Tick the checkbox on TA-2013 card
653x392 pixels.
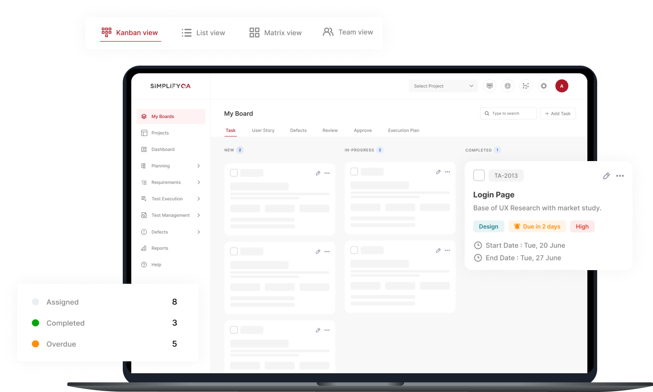479,176
